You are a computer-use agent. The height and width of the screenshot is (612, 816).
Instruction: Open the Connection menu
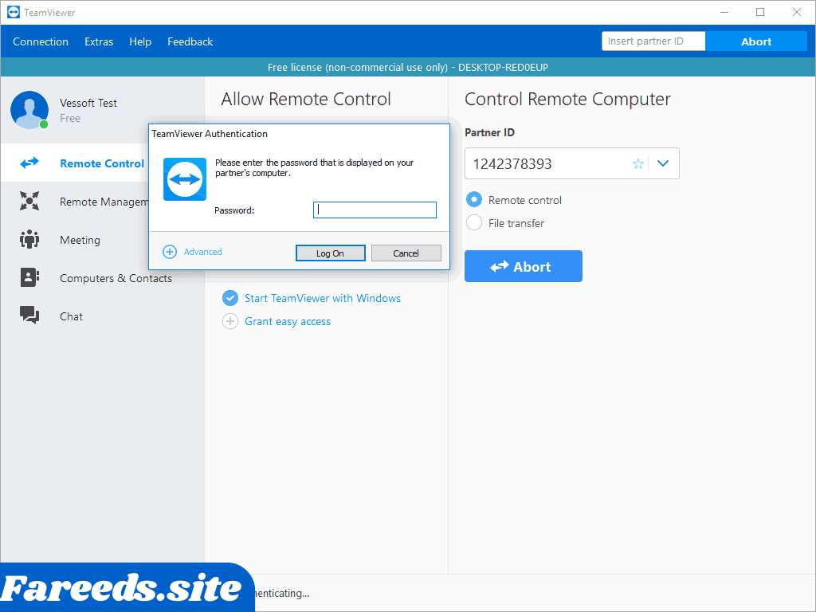point(41,41)
